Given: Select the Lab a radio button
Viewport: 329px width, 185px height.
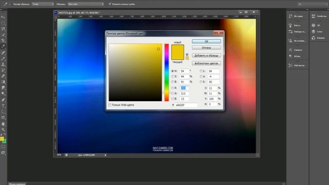Looking at the screenshot, I should (201, 77).
